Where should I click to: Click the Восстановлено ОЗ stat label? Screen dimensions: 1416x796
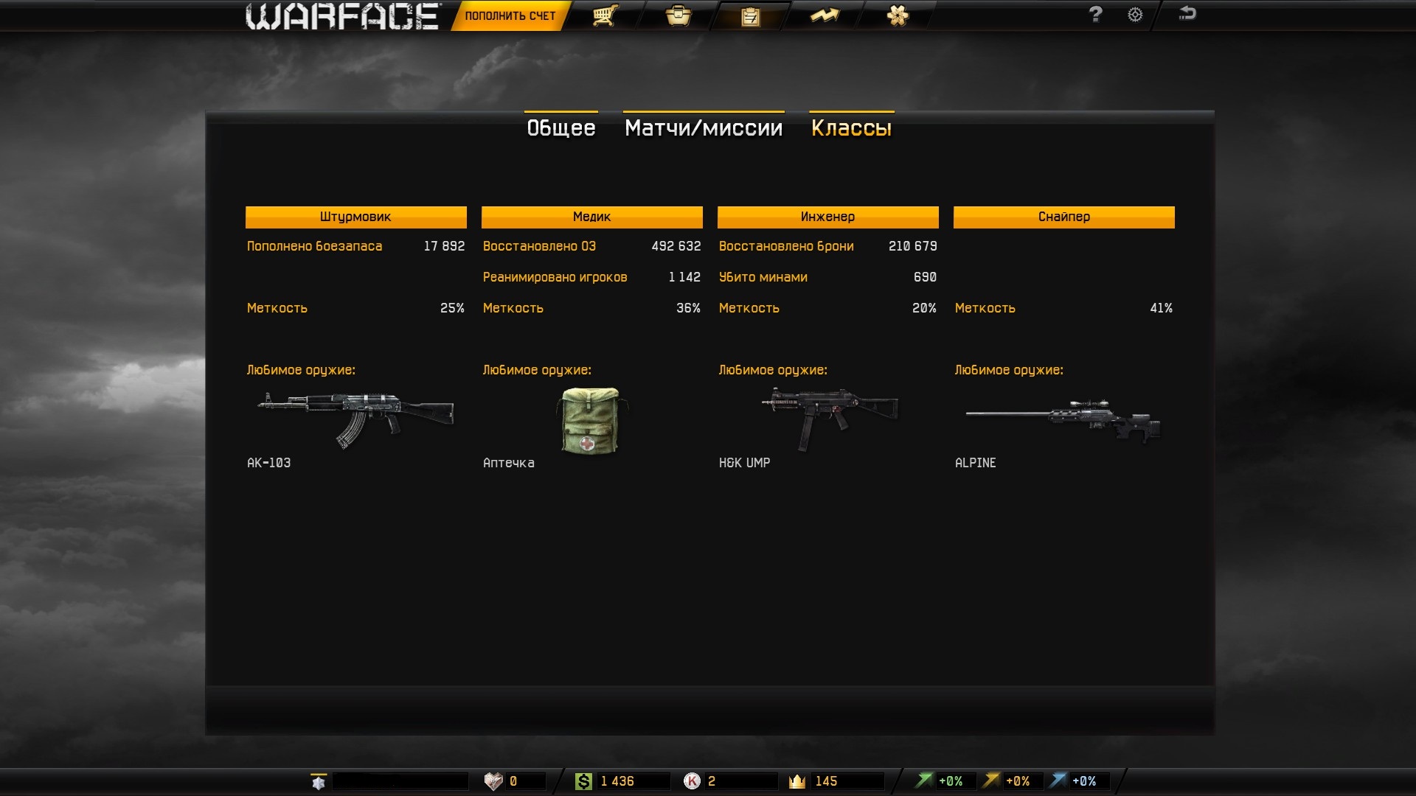pos(539,246)
